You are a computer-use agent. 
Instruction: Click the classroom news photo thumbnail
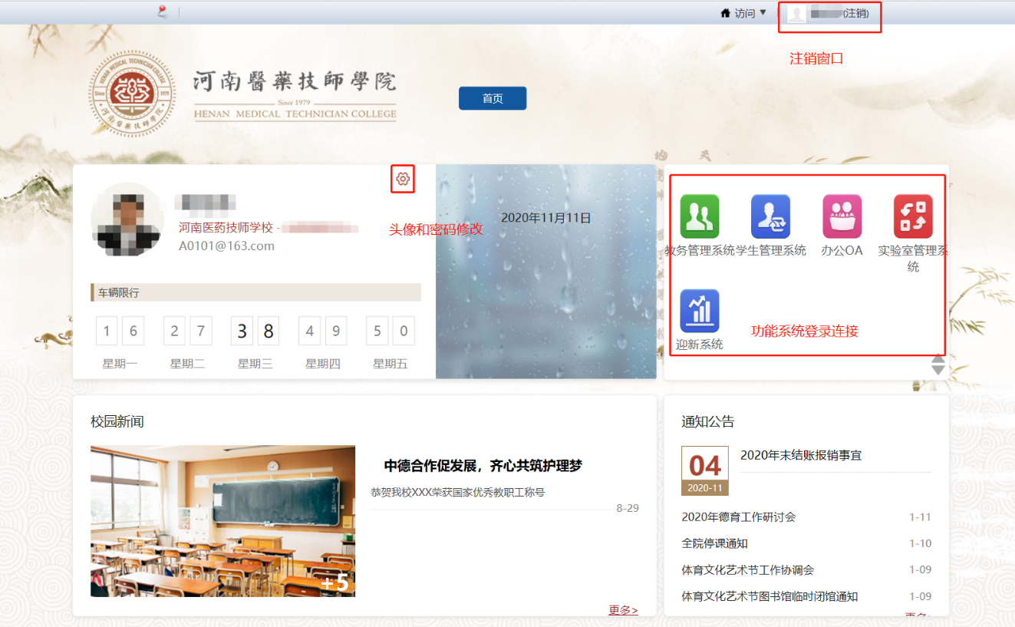pyautogui.click(x=222, y=521)
